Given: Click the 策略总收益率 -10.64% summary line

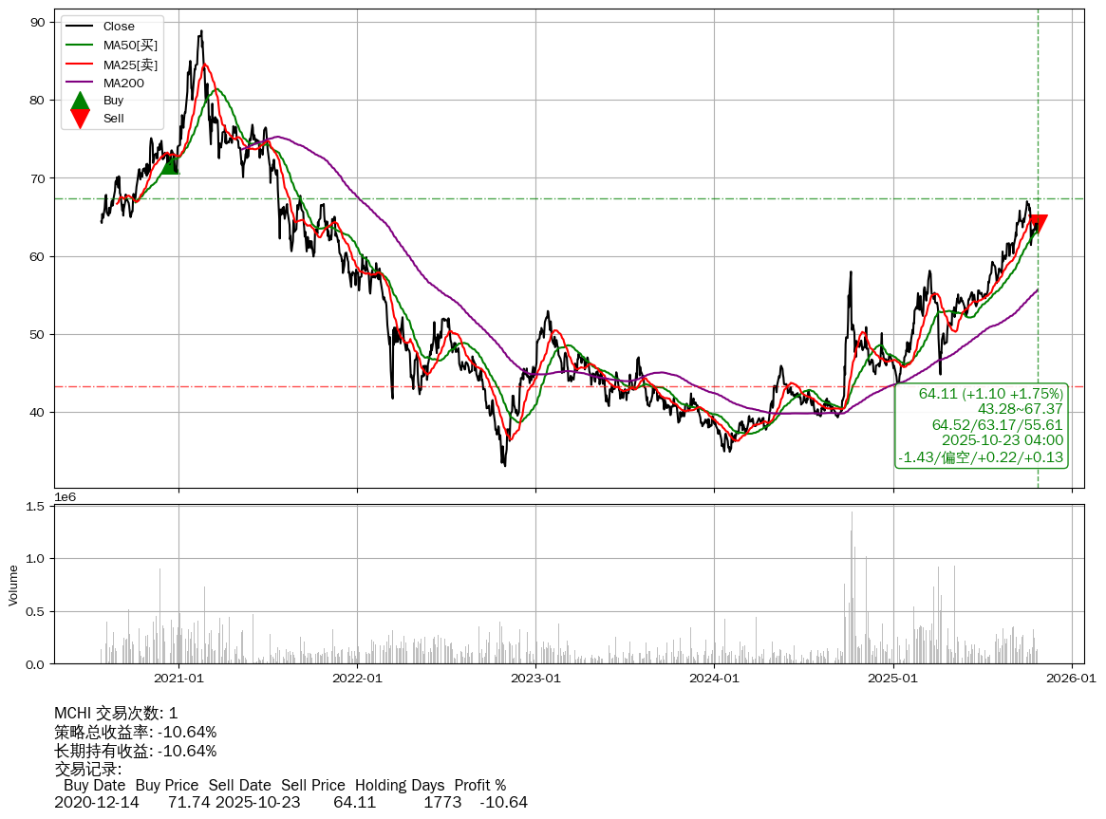Looking at the screenshot, I should click(x=135, y=732).
